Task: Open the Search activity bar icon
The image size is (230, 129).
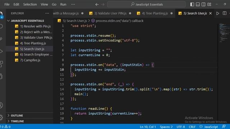Action: 1,26
